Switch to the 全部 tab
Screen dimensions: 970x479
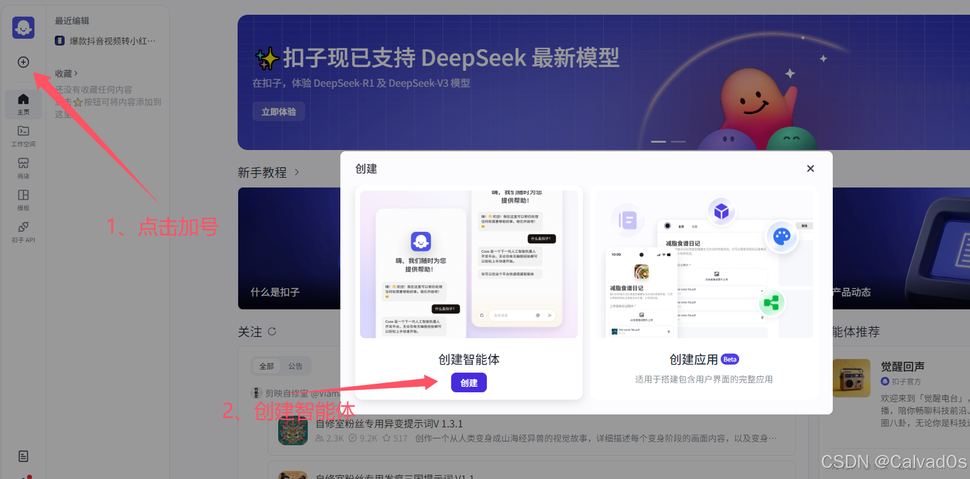[267, 366]
